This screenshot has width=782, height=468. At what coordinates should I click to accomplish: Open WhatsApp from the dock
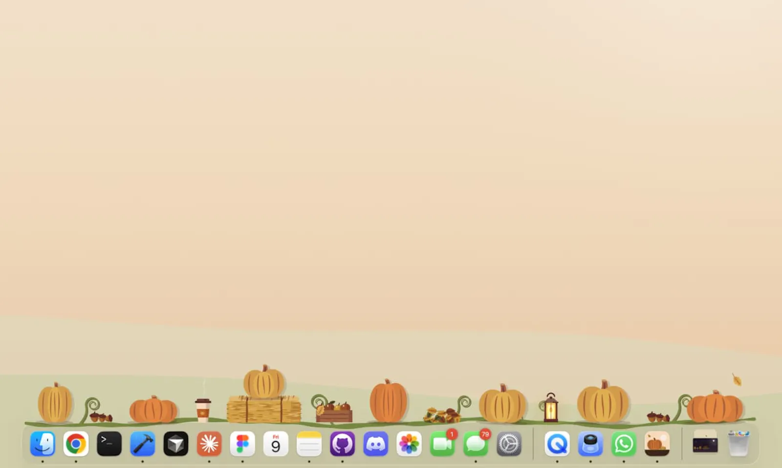[x=624, y=444]
